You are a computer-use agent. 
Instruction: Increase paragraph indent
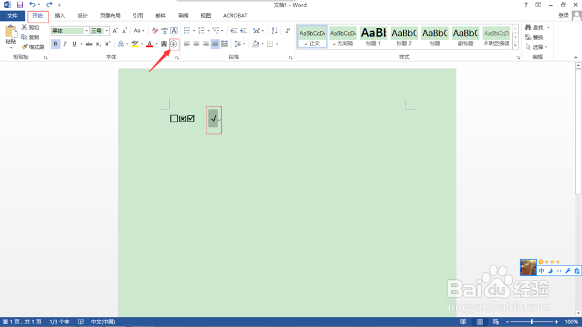[243, 31]
